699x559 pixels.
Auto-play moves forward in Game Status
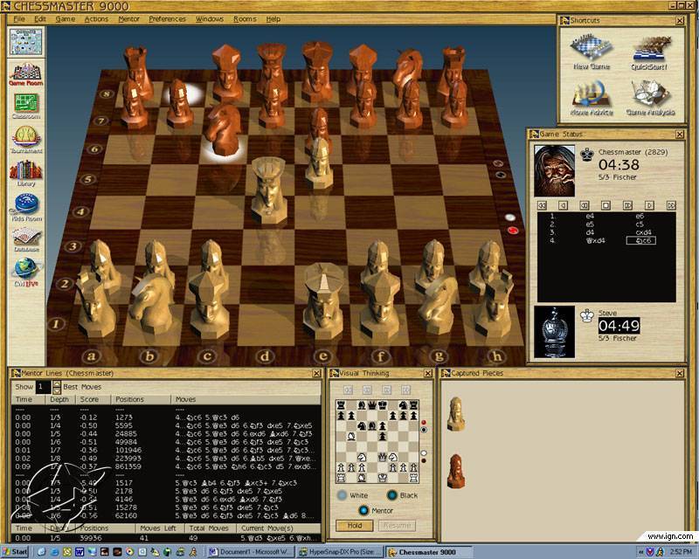[x=627, y=205]
